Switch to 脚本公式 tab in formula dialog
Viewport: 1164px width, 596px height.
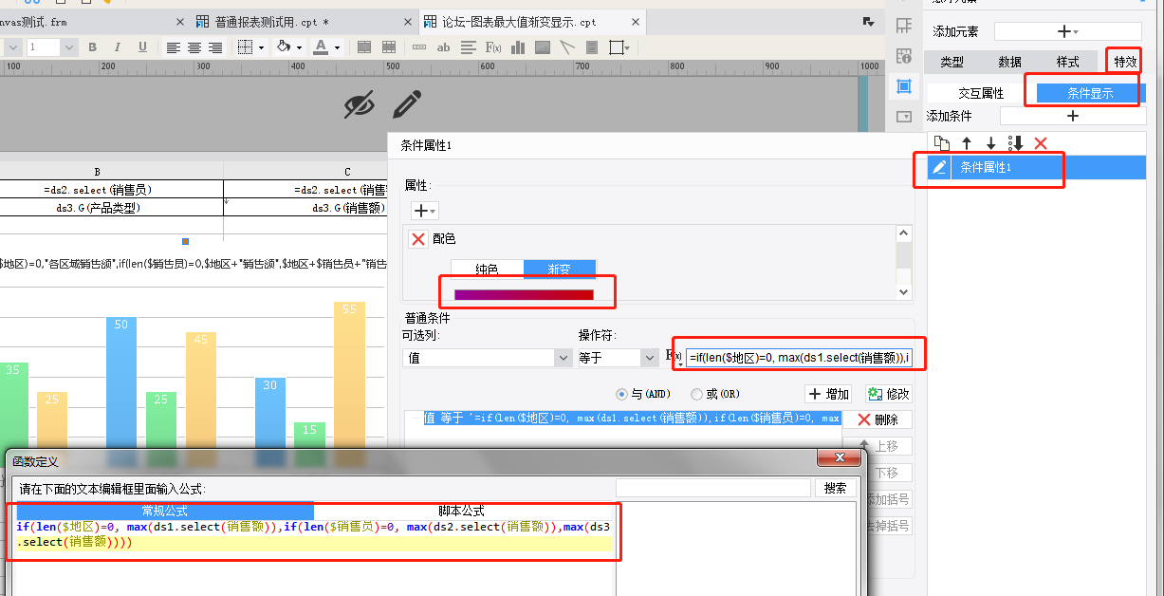(x=461, y=511)
